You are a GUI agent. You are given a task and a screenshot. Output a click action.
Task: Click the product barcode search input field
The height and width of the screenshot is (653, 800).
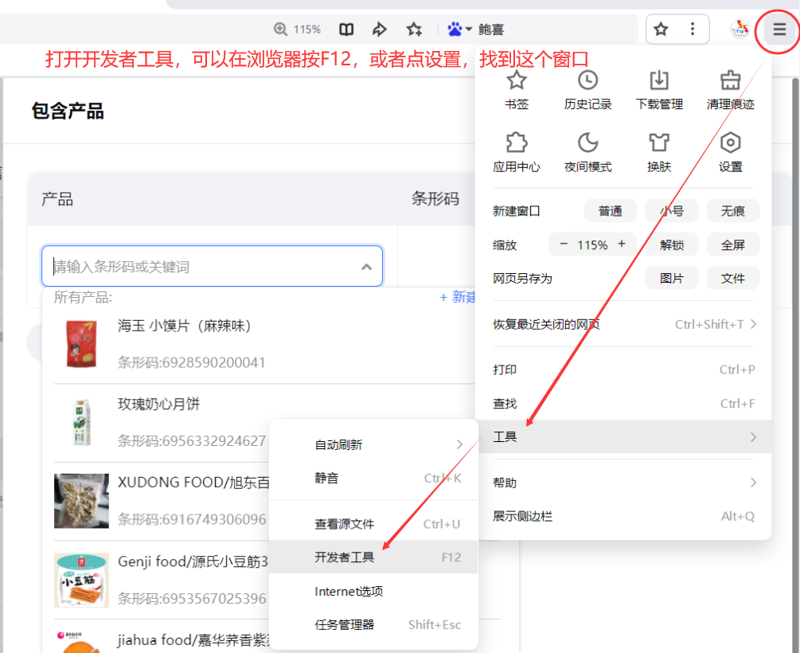point(199,267)
